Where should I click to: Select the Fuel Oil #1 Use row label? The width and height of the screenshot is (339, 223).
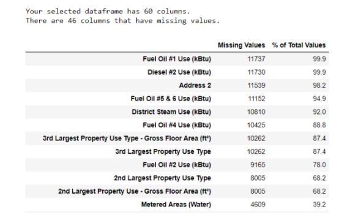[x=177, y=59]
